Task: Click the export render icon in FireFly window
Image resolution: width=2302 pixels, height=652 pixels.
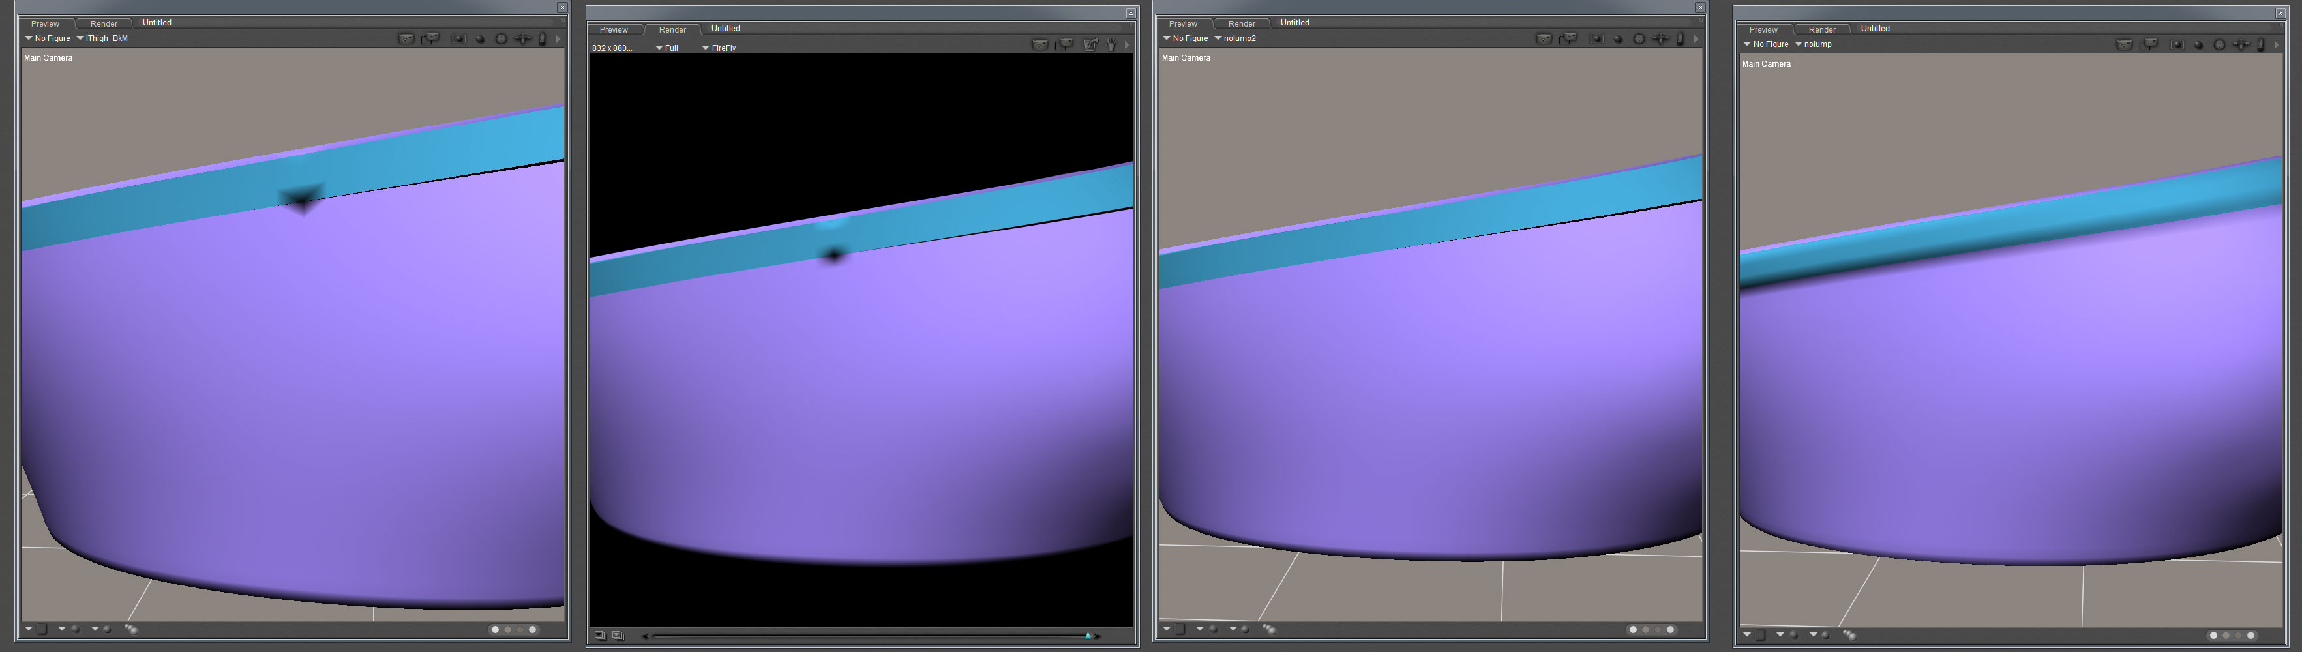Action: point(1089,44)
